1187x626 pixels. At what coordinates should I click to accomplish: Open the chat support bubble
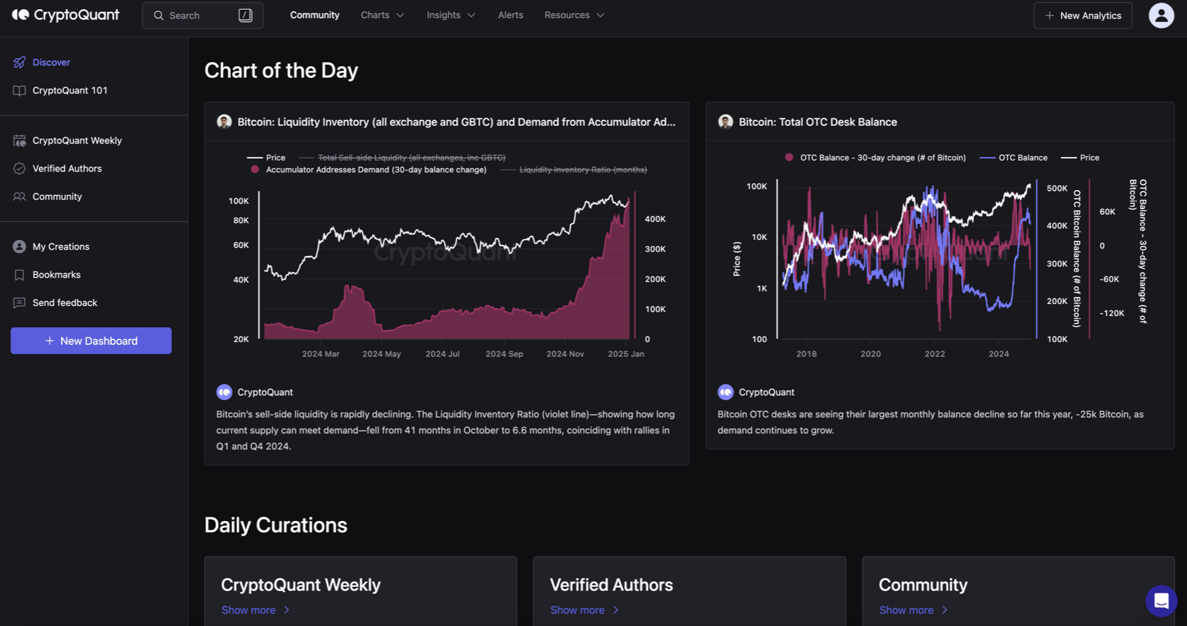pyautogui.click(x=1161, y=601)
